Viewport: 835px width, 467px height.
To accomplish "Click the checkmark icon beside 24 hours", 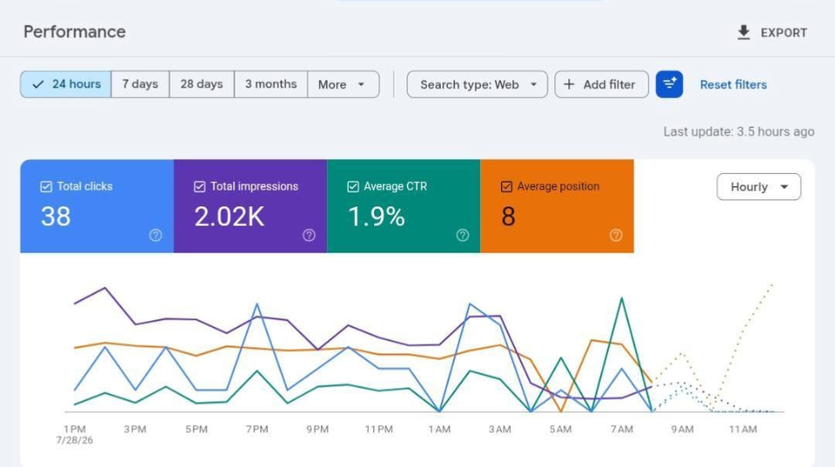I will click(38, 84).
